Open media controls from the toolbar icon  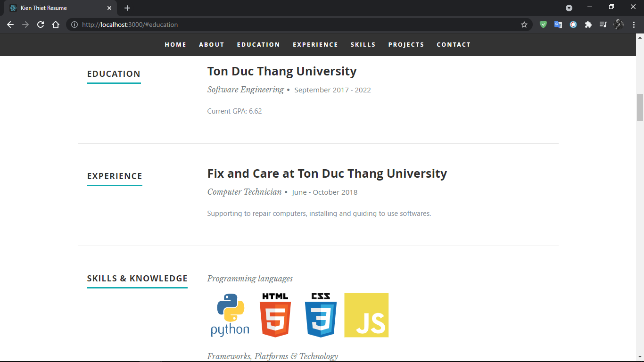tap(603, 25)
